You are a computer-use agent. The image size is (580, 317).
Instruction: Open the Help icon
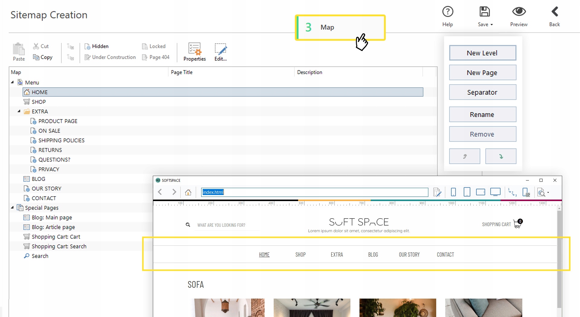tap(448, 12)
